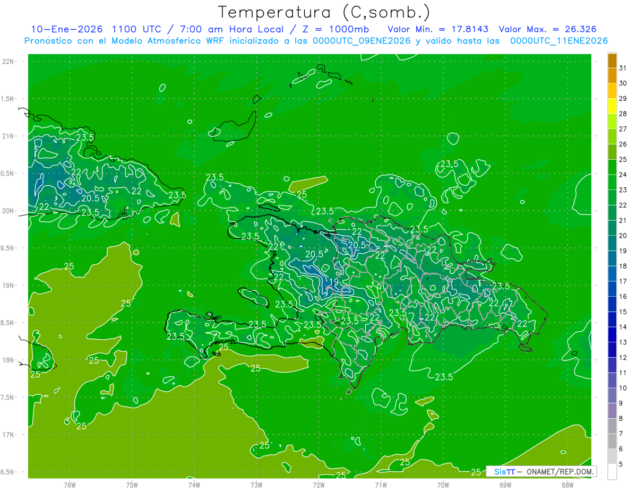Click the colorbar legend label '23'
This screenshot has height=492, width=637.
pyautogui.click(x=623, y=190)
